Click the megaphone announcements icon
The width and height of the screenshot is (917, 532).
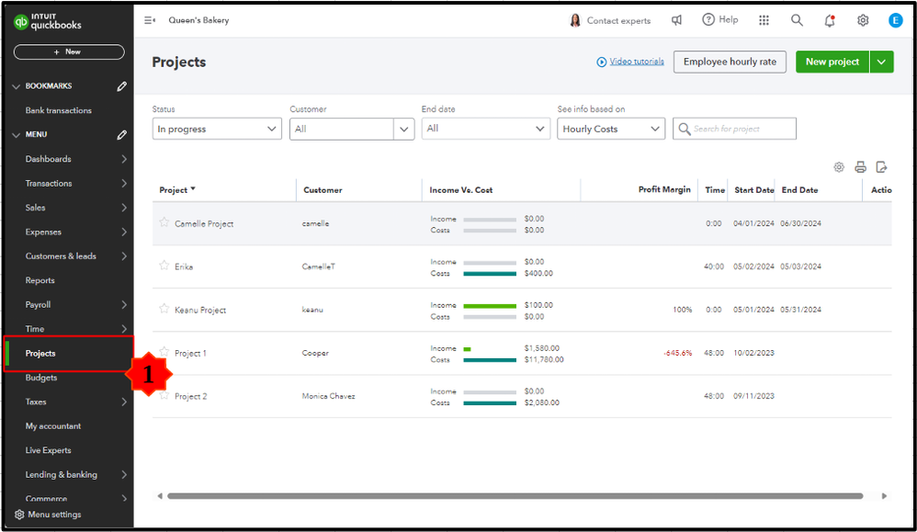coord(677,20)
